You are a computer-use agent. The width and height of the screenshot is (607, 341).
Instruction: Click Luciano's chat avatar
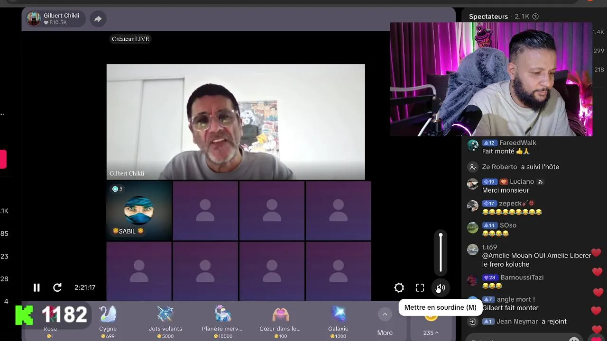coord(473,184)
